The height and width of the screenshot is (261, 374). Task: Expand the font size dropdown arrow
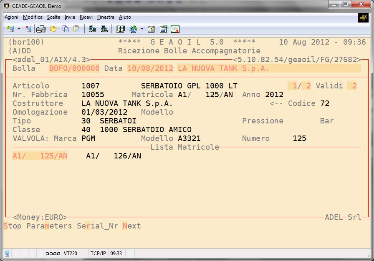pos(142,29)
